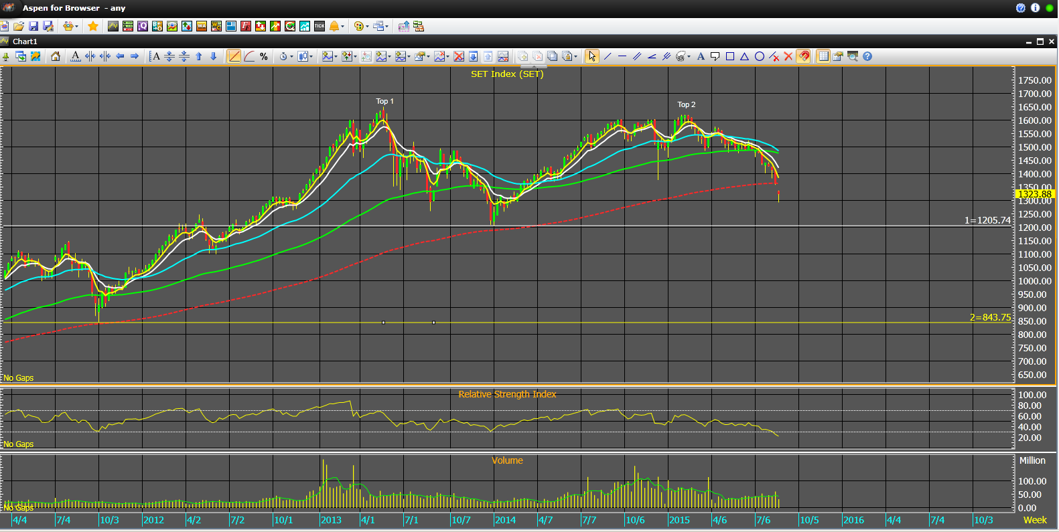
Task: Select the Chart1 window tab
Action: (25, 41)
